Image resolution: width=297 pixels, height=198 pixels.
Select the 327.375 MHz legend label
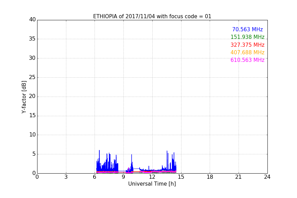[x=247, y=45]
